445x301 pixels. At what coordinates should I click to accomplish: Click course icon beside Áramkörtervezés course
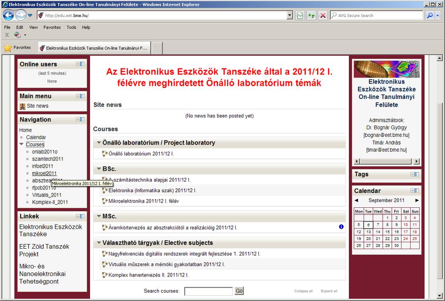105,227
